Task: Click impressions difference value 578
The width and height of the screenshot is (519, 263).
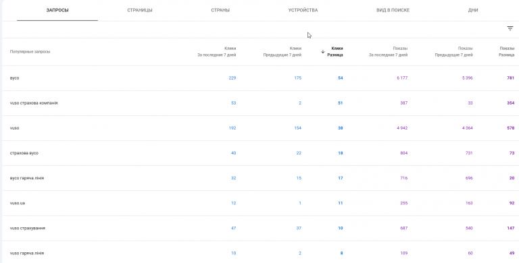Action: [511, 128]
